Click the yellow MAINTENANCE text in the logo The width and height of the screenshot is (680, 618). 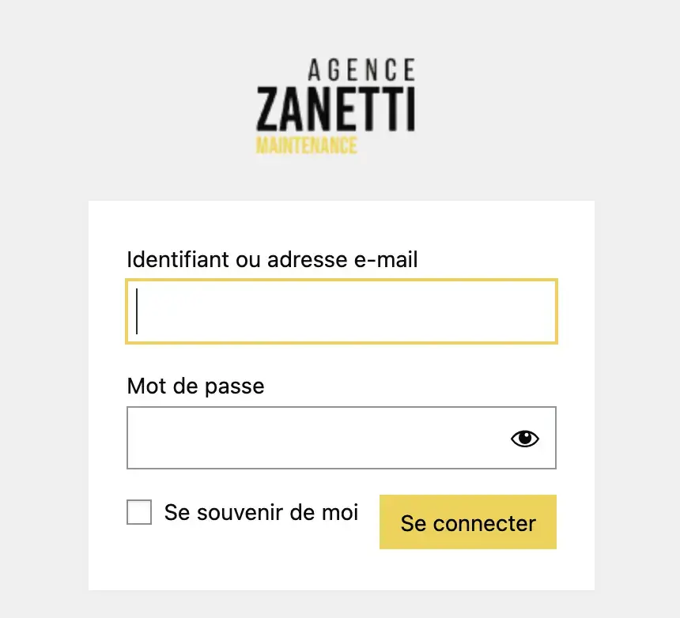click(307, 145)
